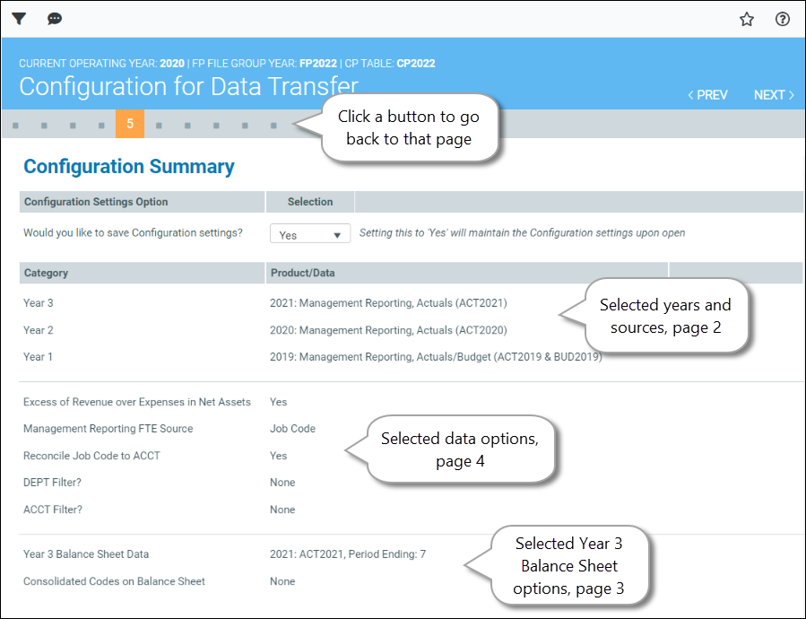Screen dimensions: 806x619
Task: Go to previous page with PREV
Action: coord(707,95)
